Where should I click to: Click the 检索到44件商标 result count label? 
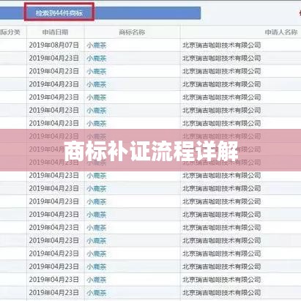(x=59, y=13)
